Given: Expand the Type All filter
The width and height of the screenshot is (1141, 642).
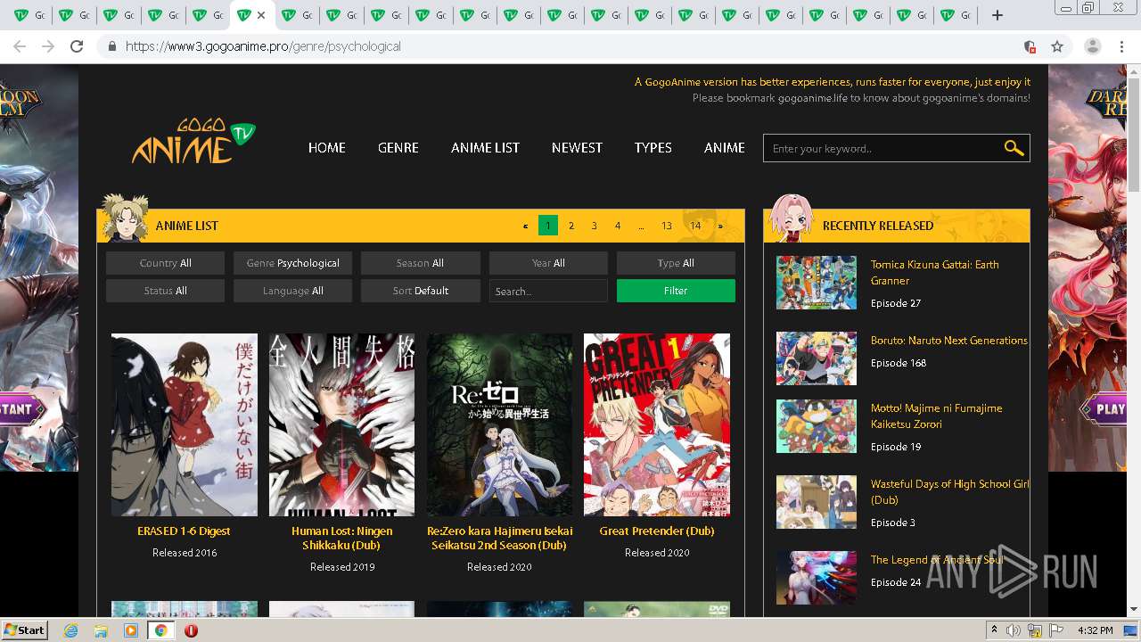Looking at the screenshot, I should pyautogui.click(x=676, y=263).
